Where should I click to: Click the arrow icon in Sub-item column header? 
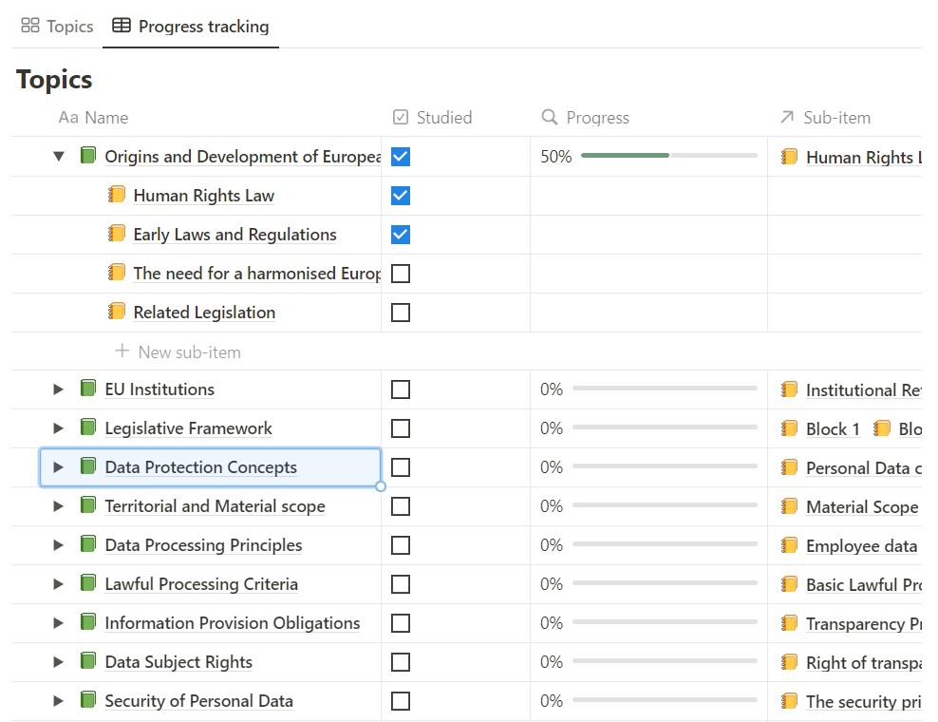pos(786,117)
